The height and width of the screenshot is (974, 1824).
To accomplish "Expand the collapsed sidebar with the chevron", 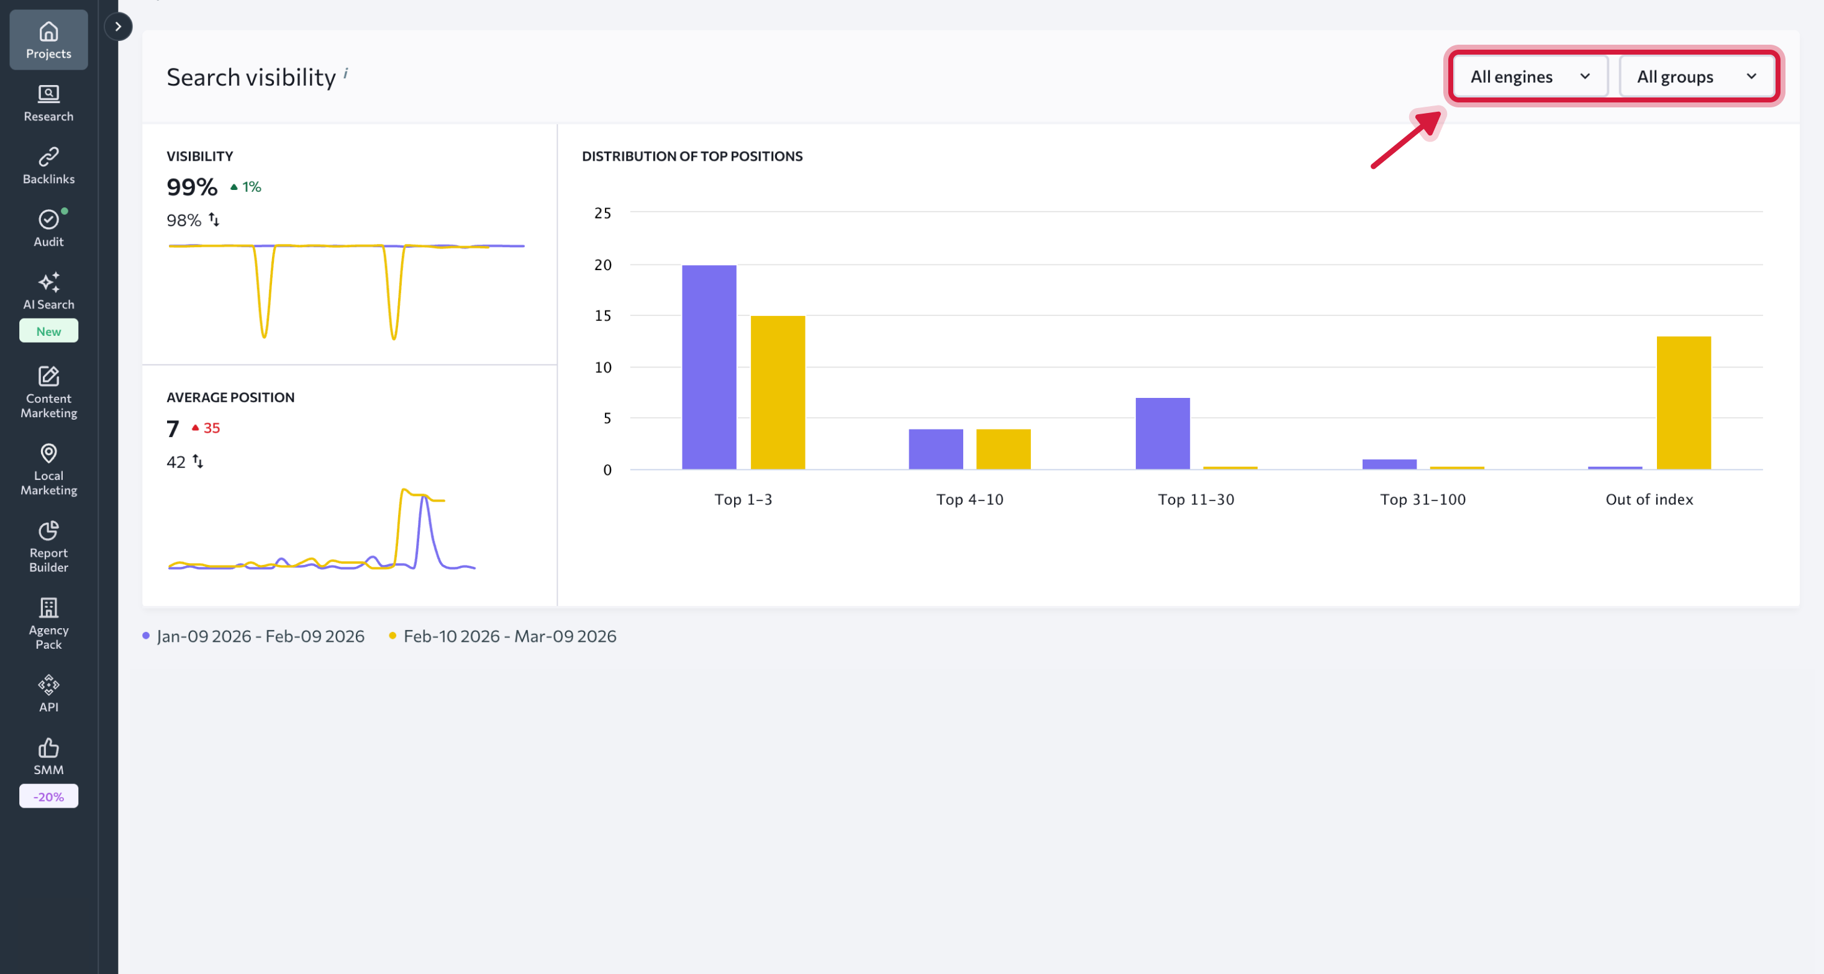I will tap(117, 26).
